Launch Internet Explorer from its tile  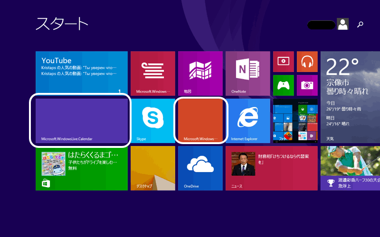247,120
